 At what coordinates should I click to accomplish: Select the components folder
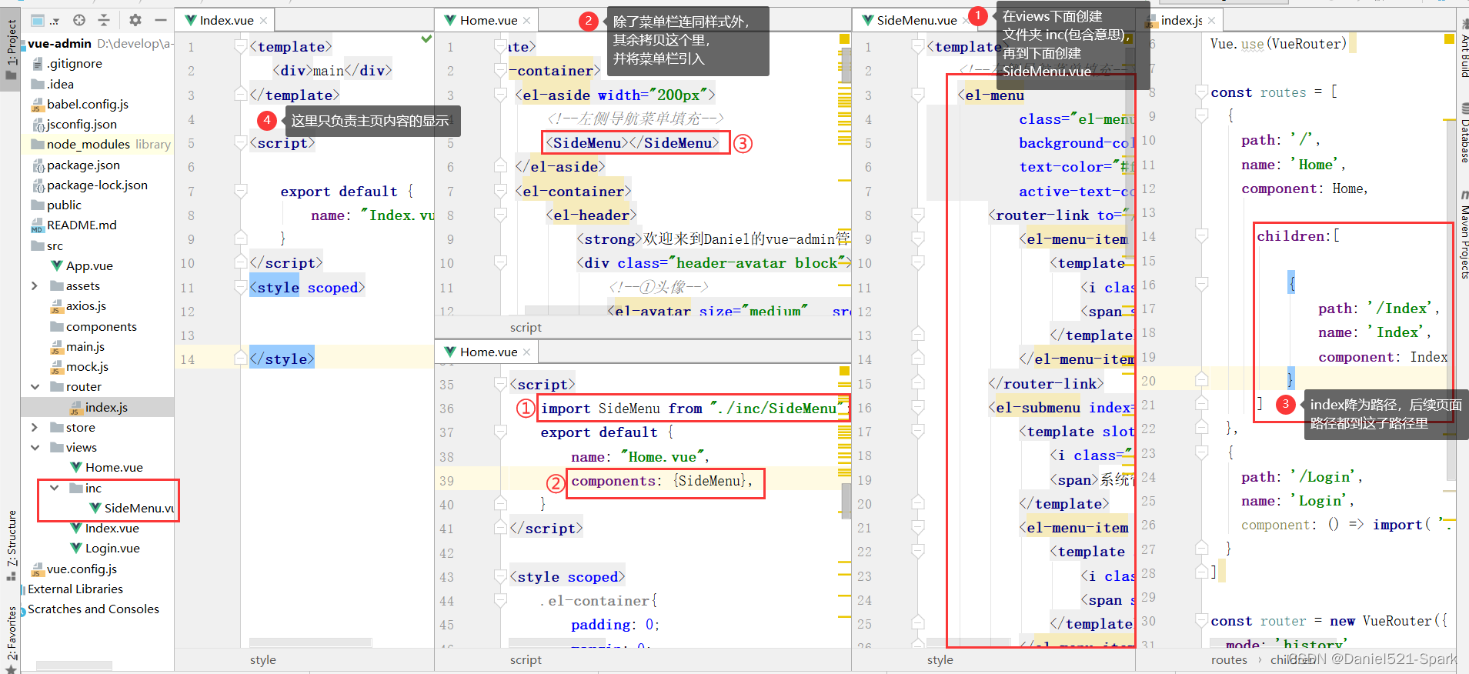tap(93, 327)
